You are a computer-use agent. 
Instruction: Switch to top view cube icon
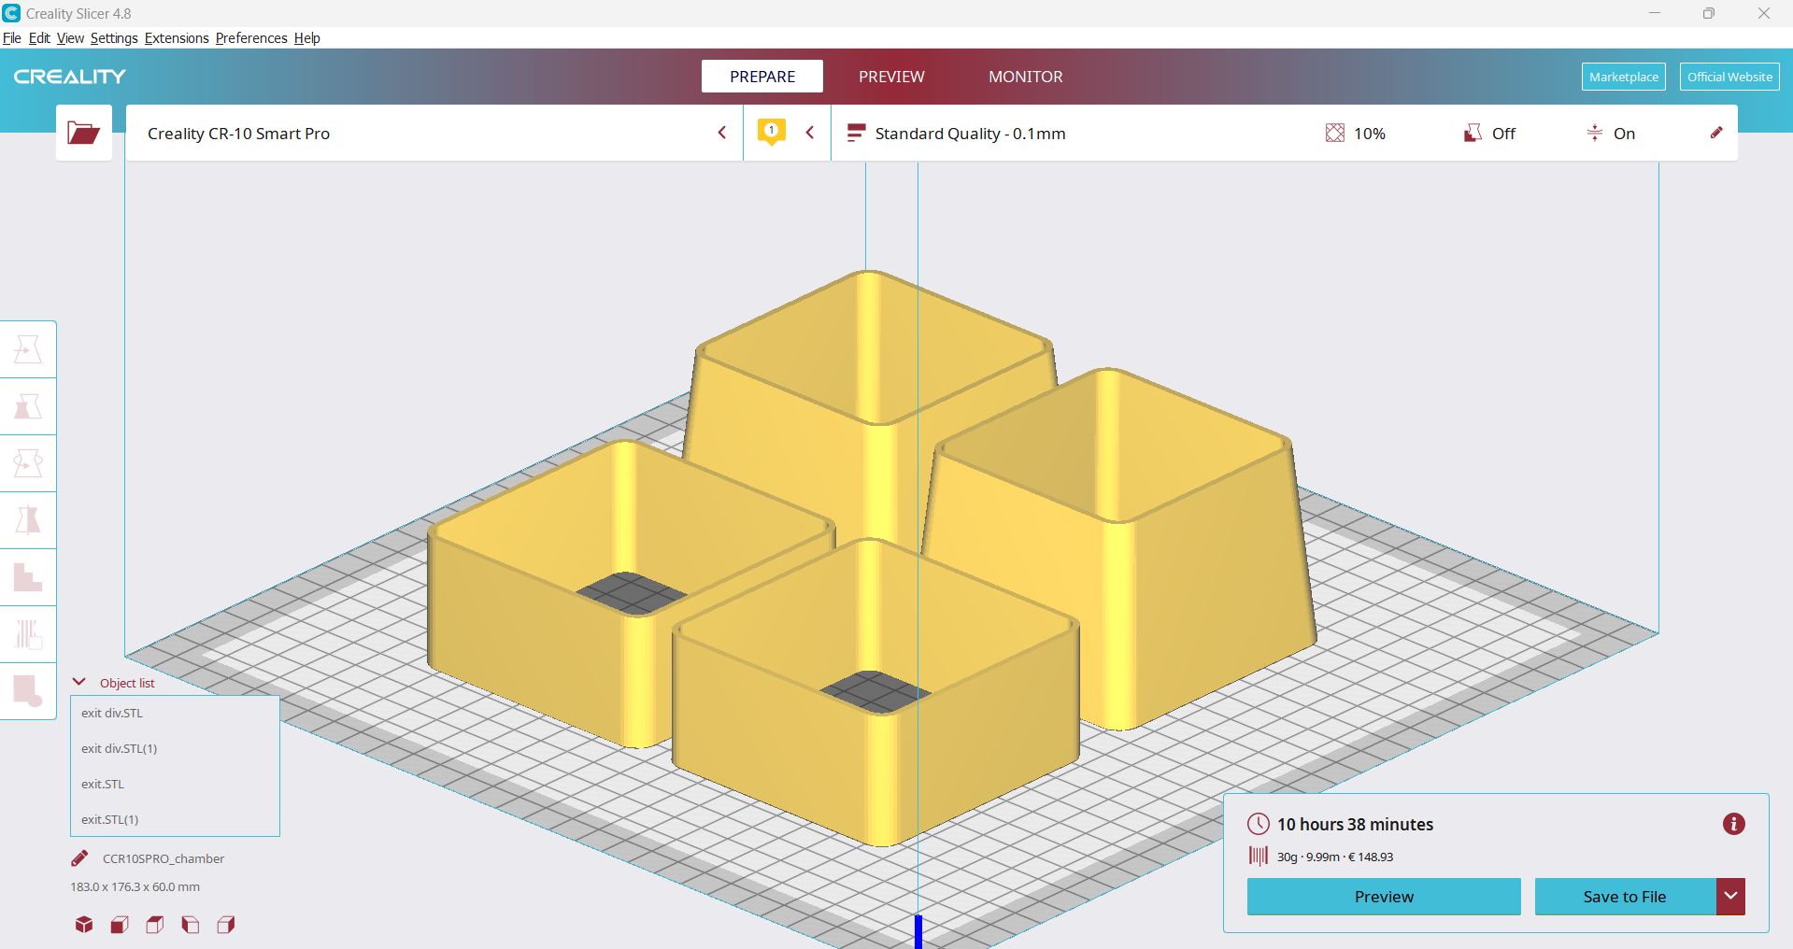point(155,925)
